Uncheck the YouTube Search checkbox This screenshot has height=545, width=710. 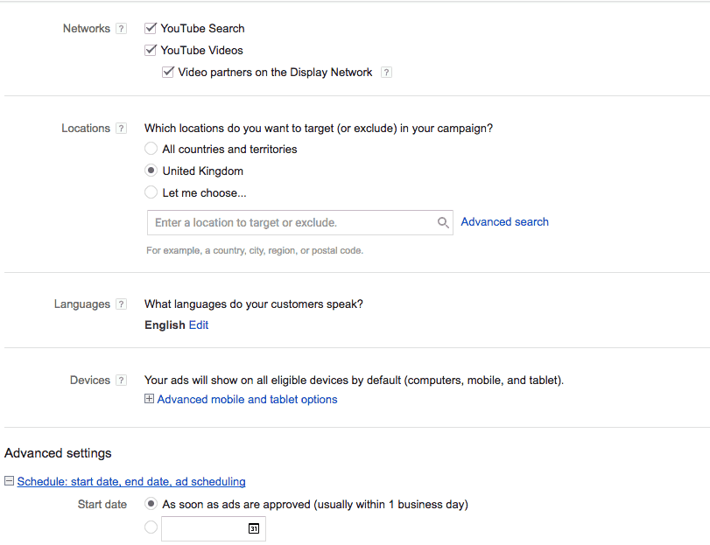[x=151, y=28]
